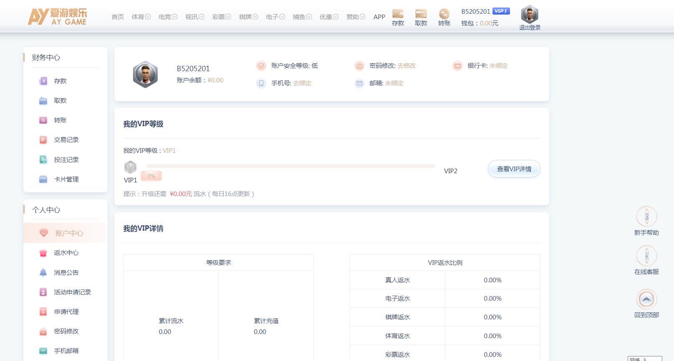Image resolution: width=674 pixels, height=361 pixels.
Task: Click the withdraw (取款) icon in header
Action: (421, 14)
